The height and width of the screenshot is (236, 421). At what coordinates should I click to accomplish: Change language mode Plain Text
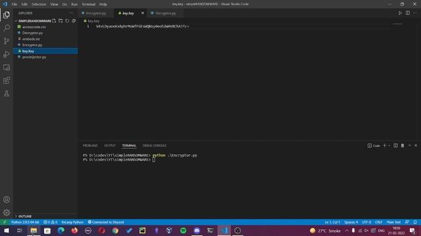(x=393, y=222)
